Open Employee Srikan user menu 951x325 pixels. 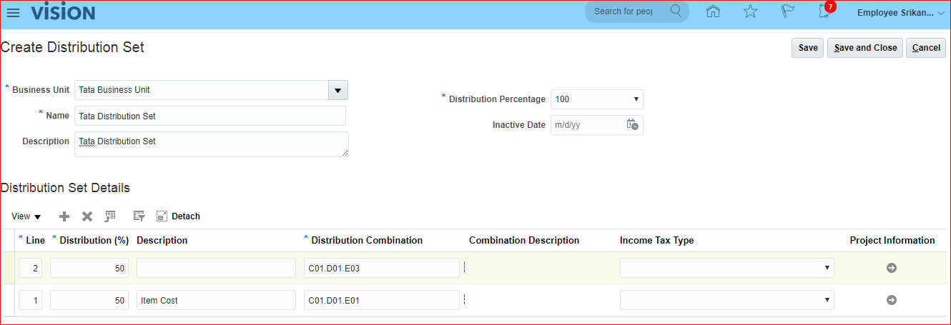click(900, 13)
